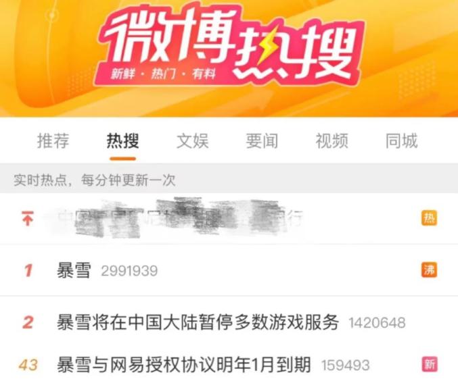Tap the 沸 badge beside 暴雪

429,270
